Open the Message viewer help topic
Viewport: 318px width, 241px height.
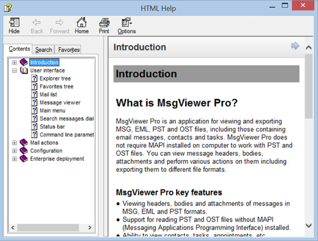[x=60, y=102]
